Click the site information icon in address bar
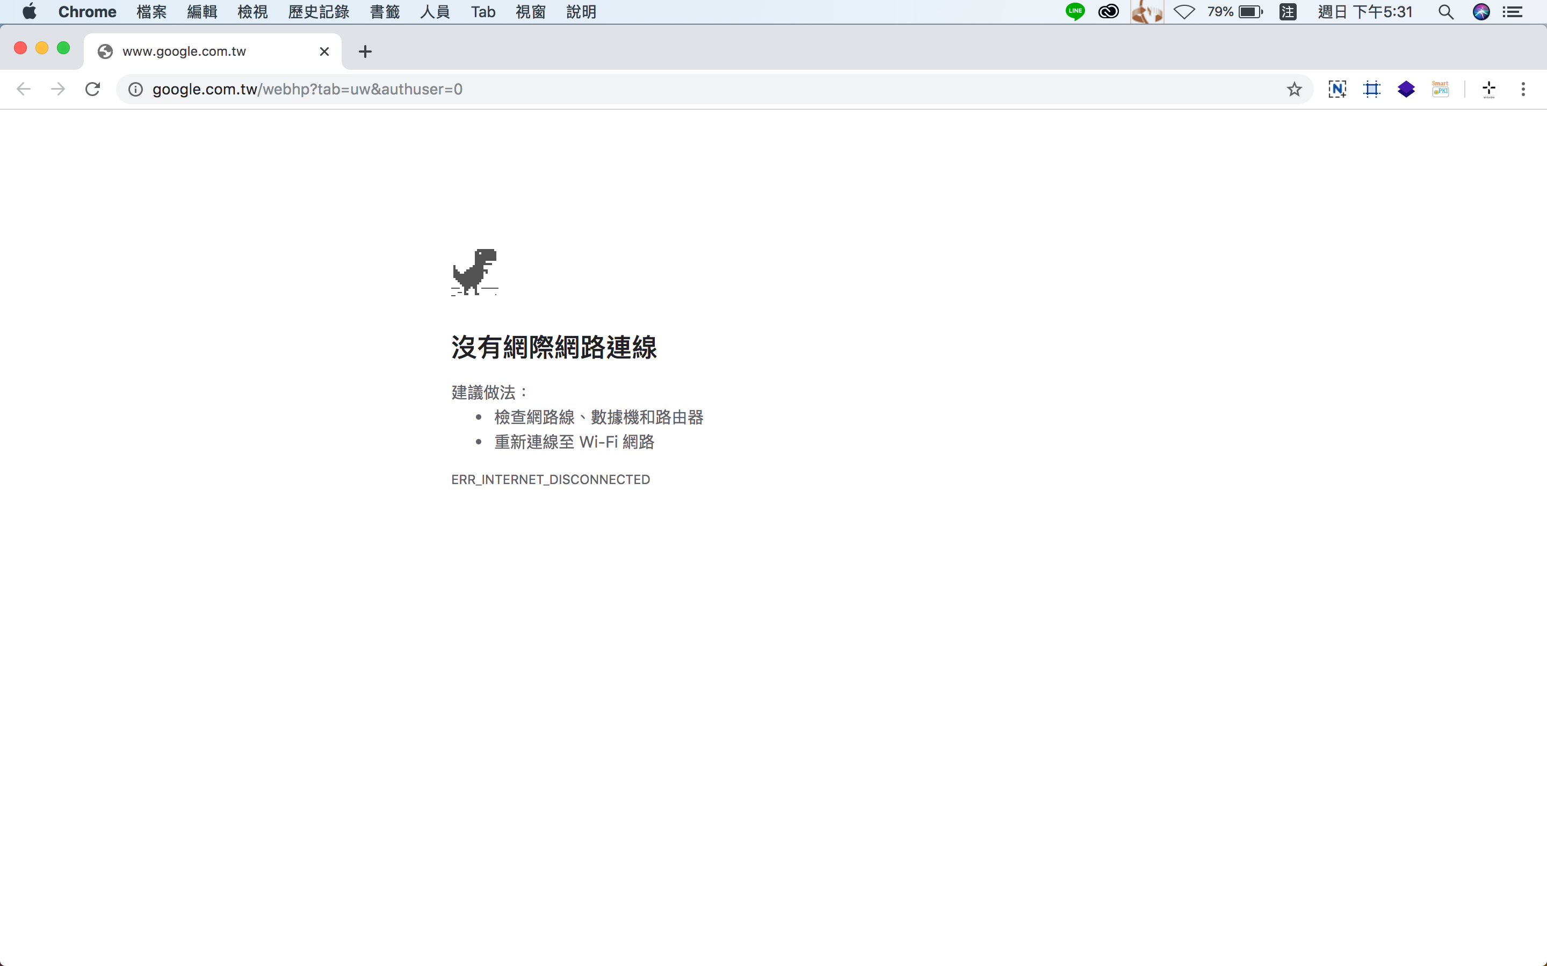 pos(135,89)
